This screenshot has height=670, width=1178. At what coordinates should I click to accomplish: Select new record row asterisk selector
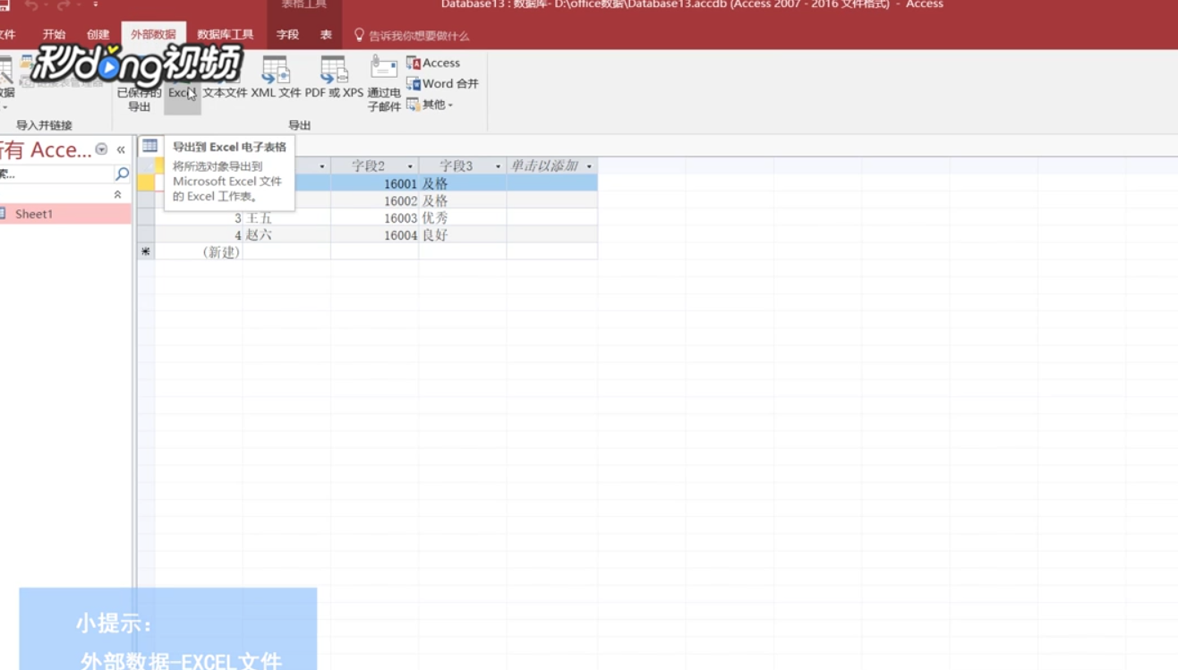coord(146,252)
